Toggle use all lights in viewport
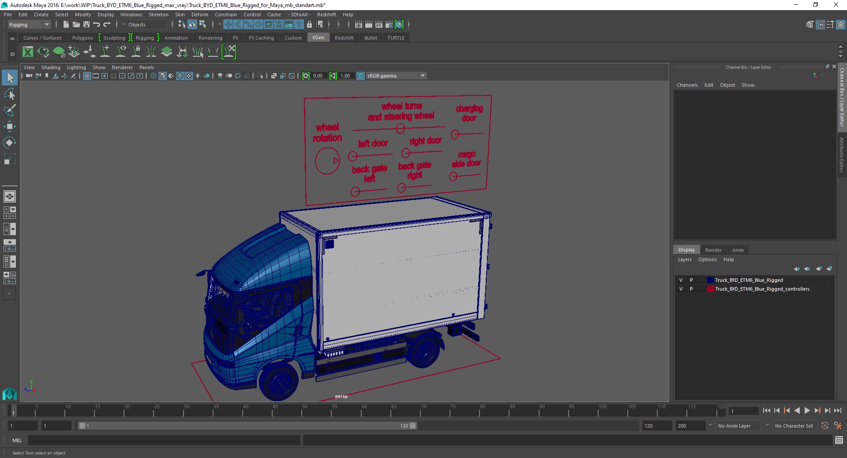Image resolution: width=847 pixels, height=458 pixels. pos(198,76)
